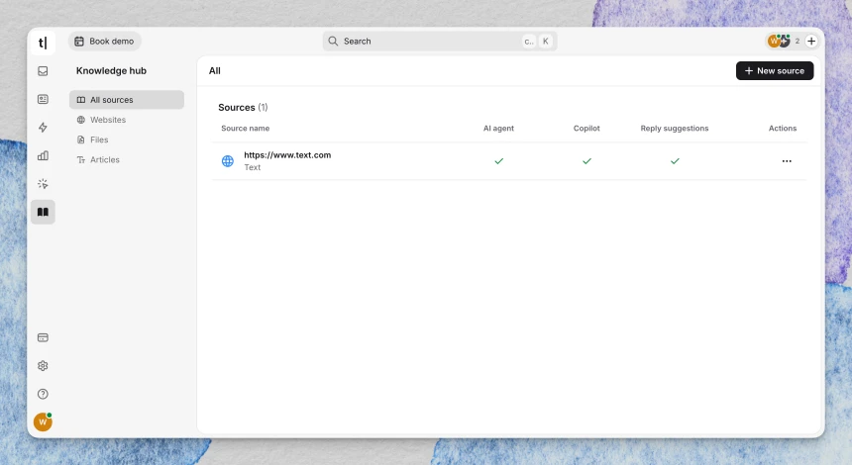Viewport: 852px width, 465px height.
Task: Click the AI agent column header
Action: 498,128
